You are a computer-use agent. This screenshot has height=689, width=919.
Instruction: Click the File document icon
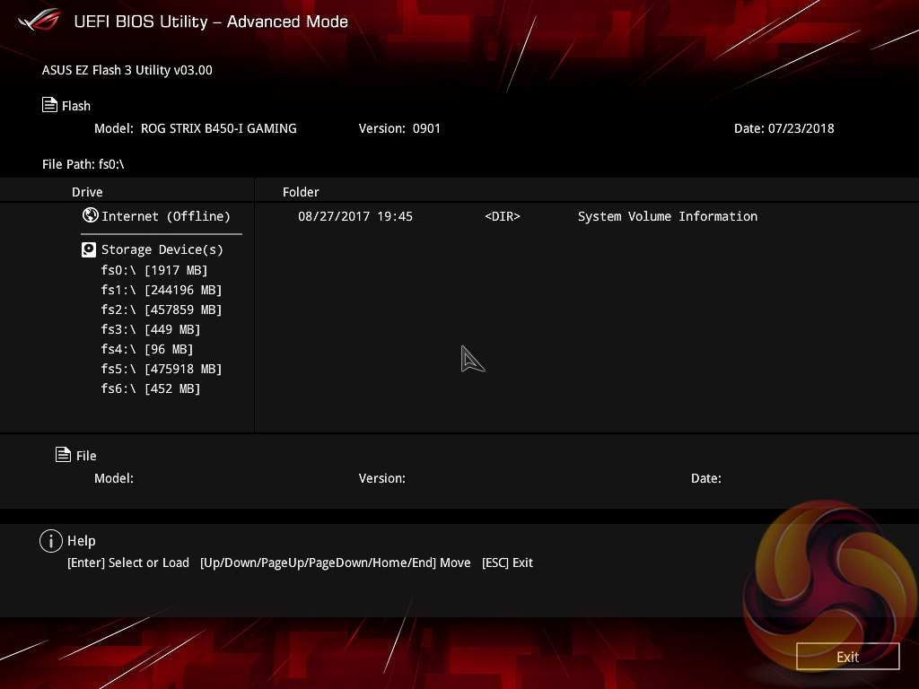(63, 455)
